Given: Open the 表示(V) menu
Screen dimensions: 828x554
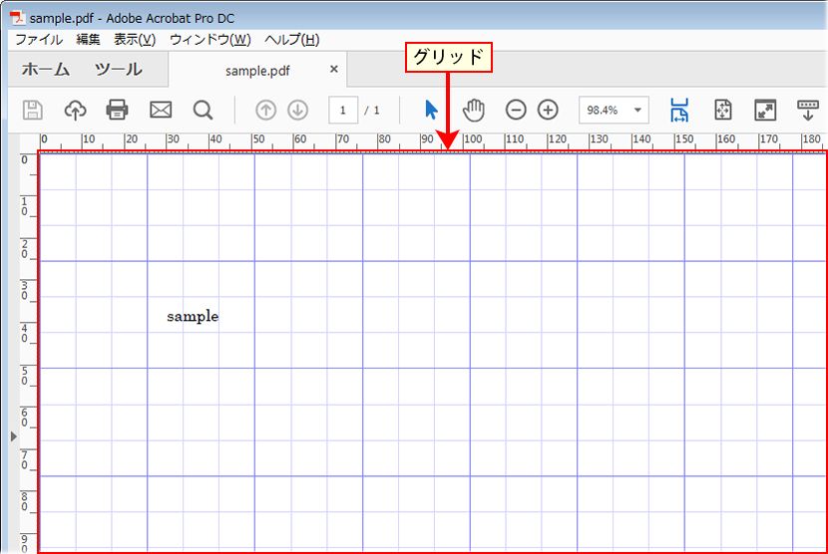Looking at the screenshot, I should click(x=135, y=40).
